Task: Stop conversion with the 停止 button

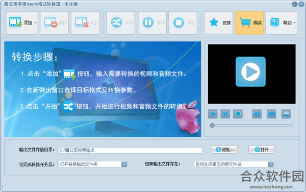Action: (x=183, y=23)
